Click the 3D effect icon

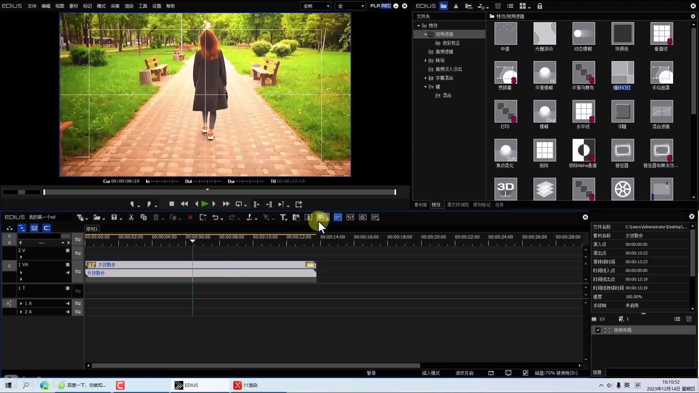(505, 189)
